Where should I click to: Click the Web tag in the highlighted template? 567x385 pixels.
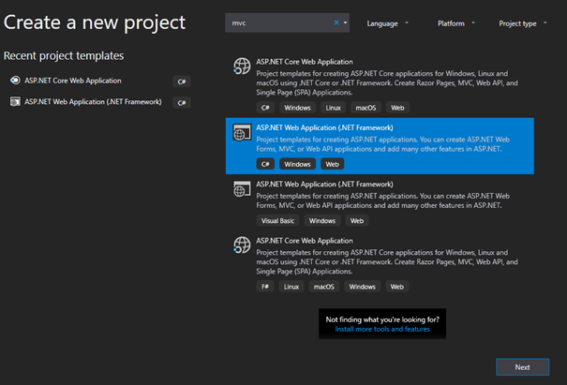pyautogui.click(x=332, y=164)
